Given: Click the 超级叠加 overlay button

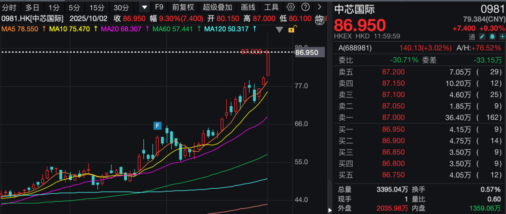Looking at the screenshot, I should (x=217, y=7).
